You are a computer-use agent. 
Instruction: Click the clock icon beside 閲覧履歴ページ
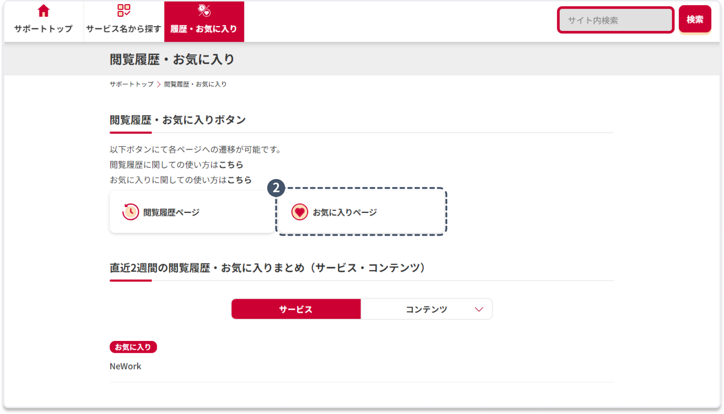pos(131,212)
